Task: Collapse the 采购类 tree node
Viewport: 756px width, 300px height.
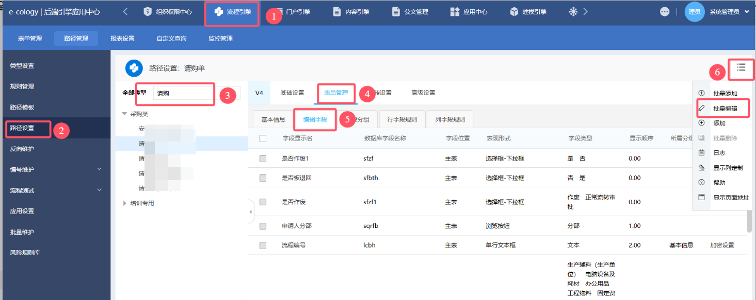Action: [124, 114]
